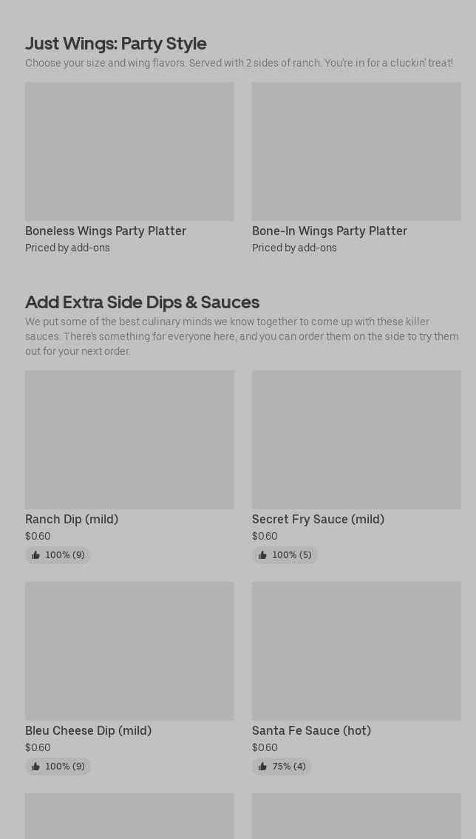Click thumbs-up icon under Ranch Dip
The height and width of the screenshot is (839, 476).
click(x=35, y=555)
